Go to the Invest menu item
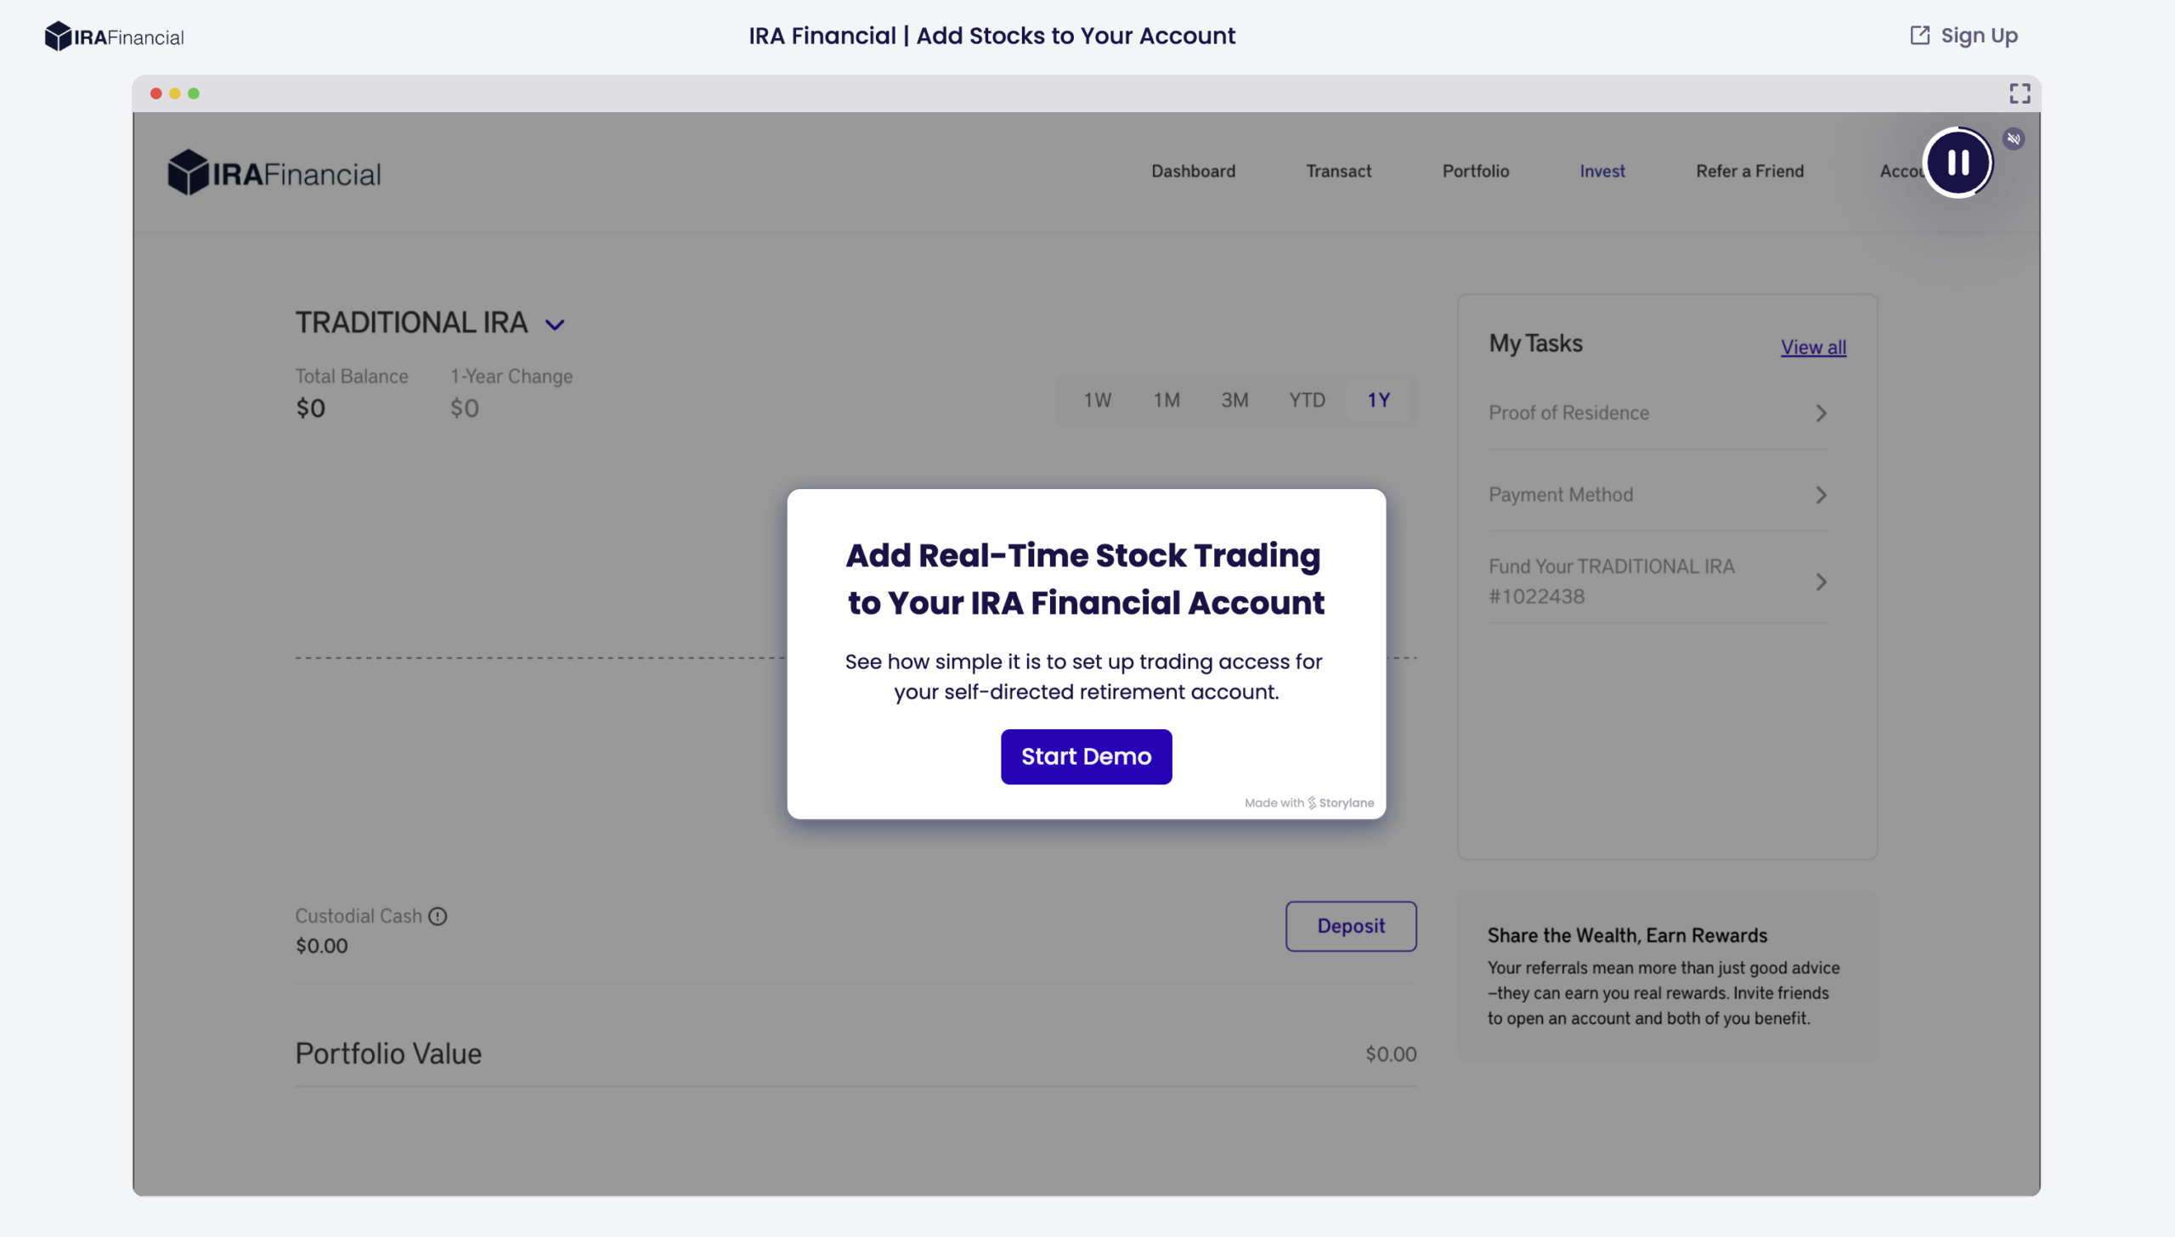The image size is (2175, 1237). pyautogui.click(x=1602, y=171)
